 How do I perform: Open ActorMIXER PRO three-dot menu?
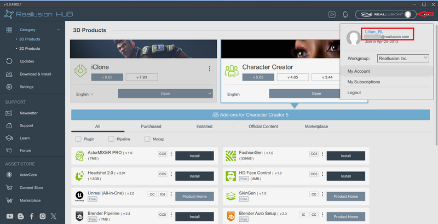coord(171,154)
